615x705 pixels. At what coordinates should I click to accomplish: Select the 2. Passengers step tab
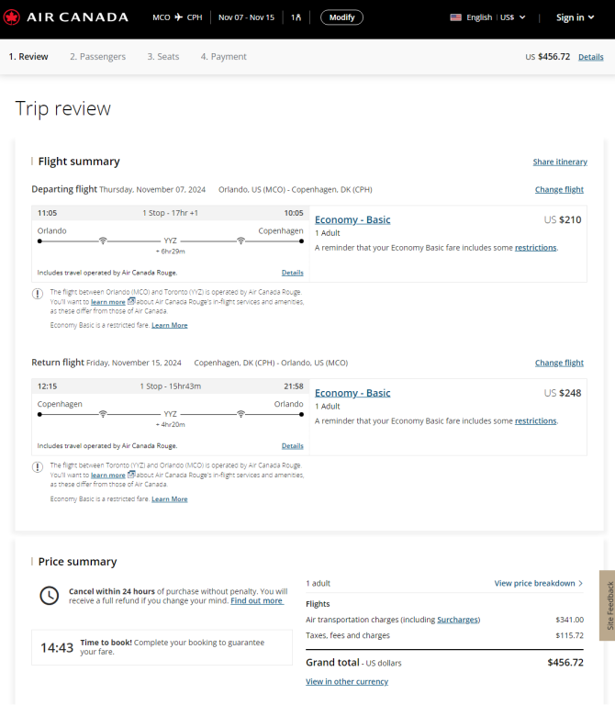[97, 57]
